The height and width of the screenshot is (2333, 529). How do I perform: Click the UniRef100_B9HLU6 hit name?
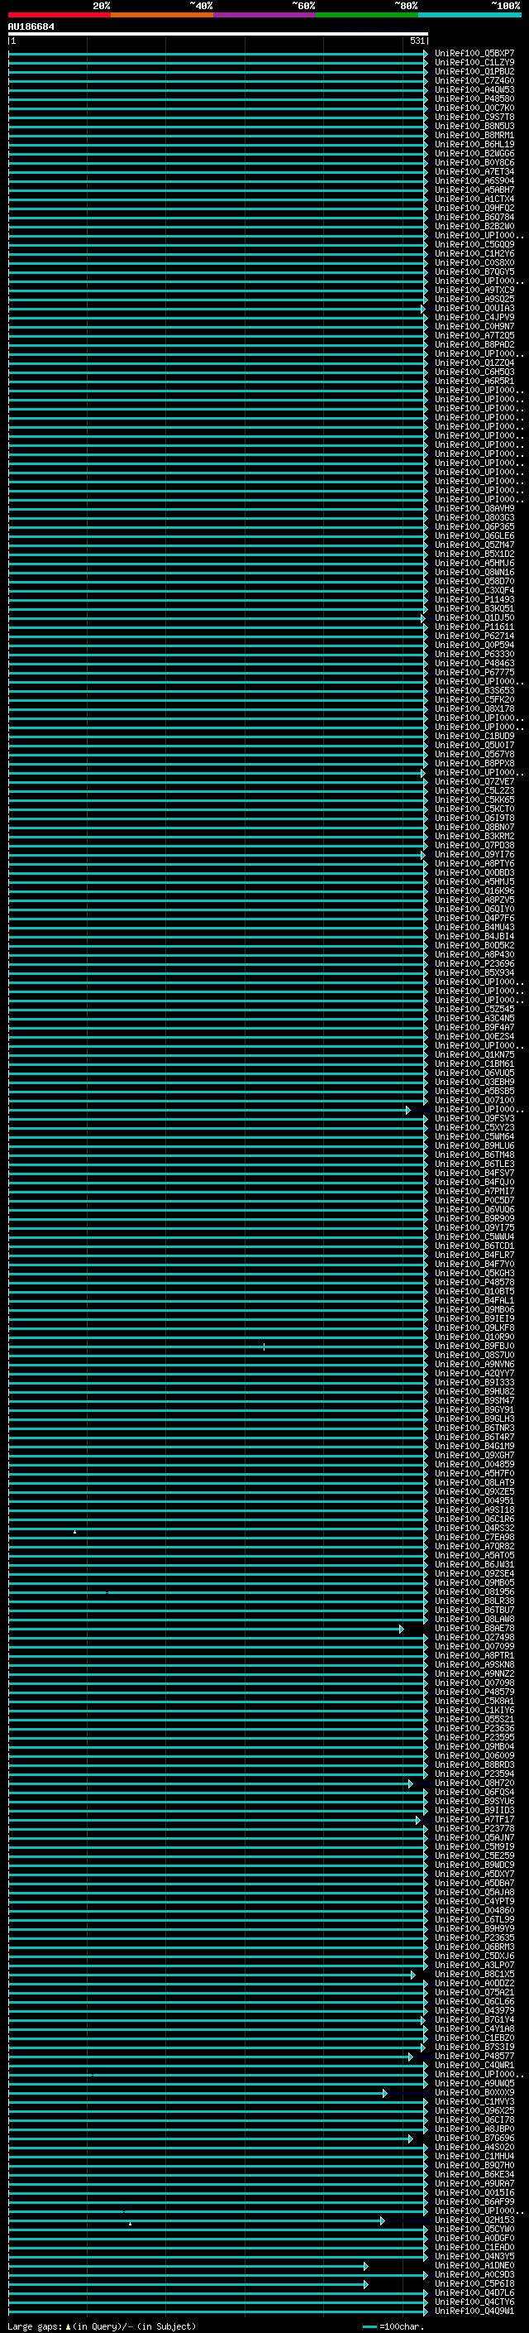point(474,1145)
